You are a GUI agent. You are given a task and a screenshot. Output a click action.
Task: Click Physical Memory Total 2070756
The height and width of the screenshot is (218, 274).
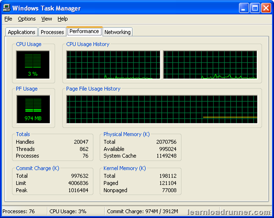166,142
